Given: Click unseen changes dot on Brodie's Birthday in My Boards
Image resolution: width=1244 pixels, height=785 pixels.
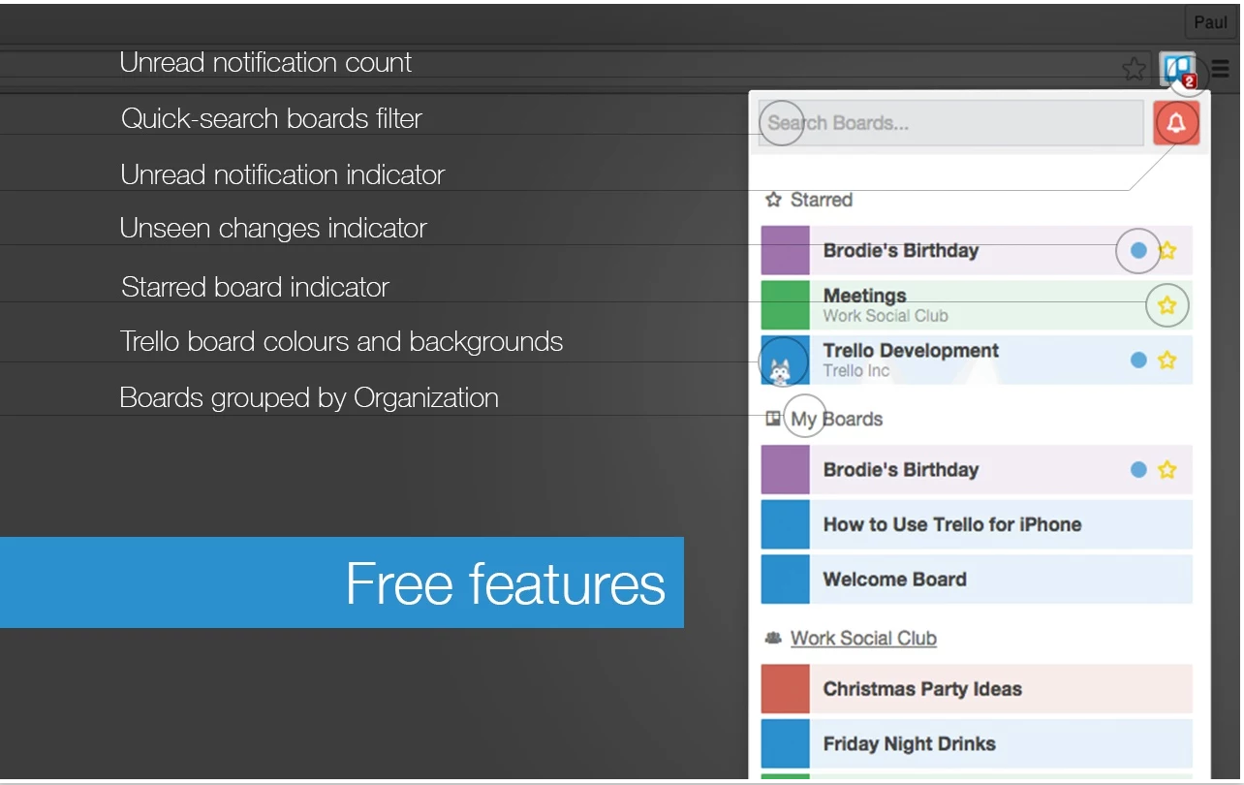Looking at the screenshot, I should point(1139,470).
